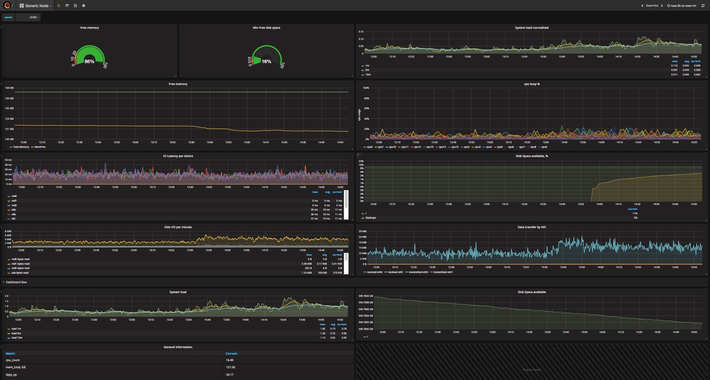
Task: Click the IO Latency legend scrollbar
Action: coord(346,199)
